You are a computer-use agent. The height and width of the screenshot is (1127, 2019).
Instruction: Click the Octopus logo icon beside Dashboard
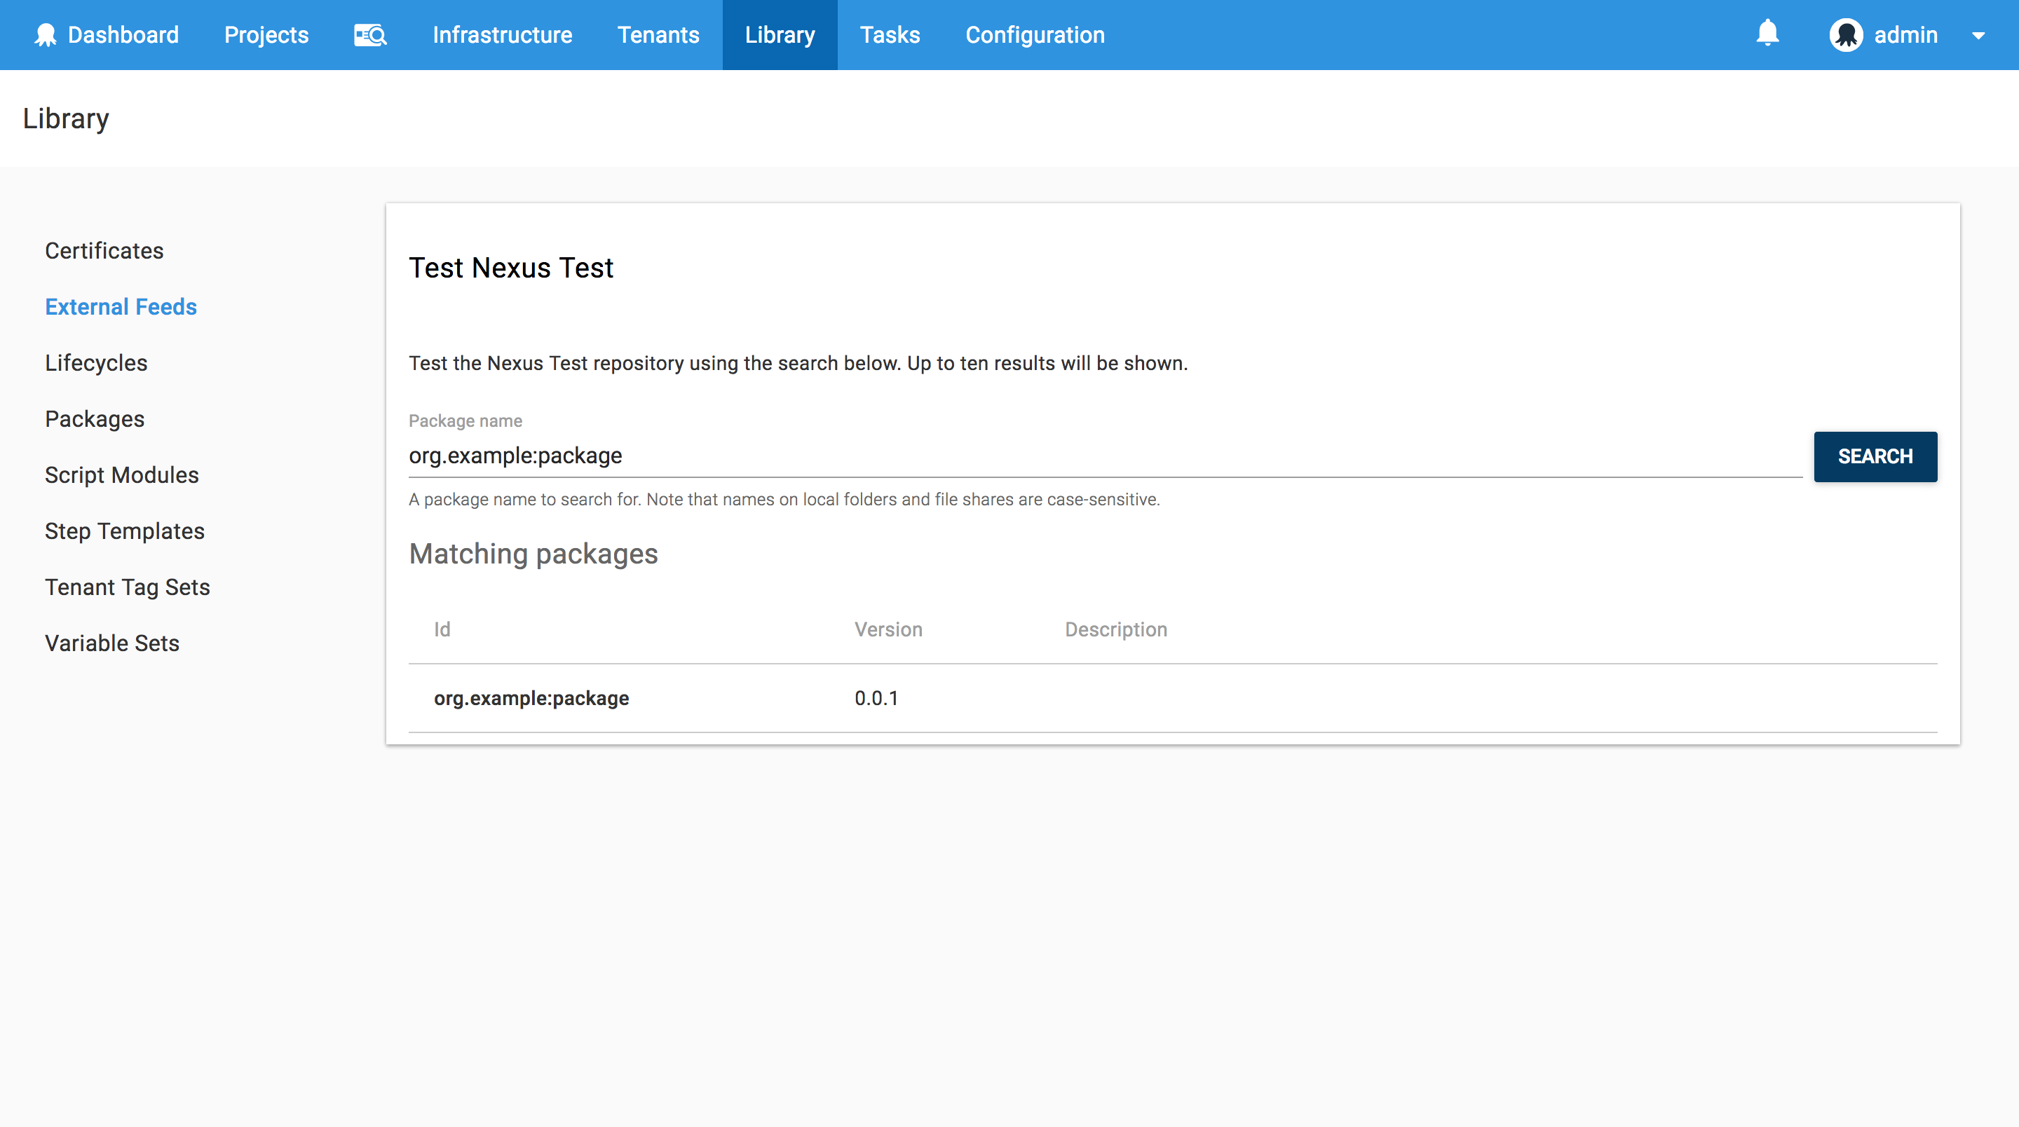pyautogui.click(x=46, y=35)
